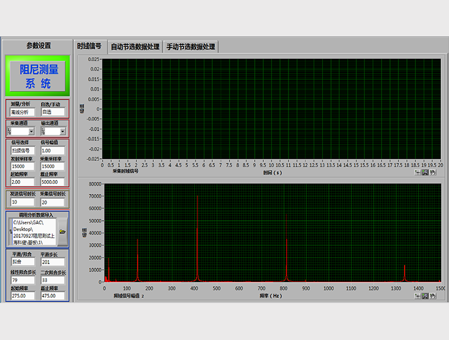The image size is (449, 340).
Task: Select pan hand tool on time-domain graph
Action: (433, 173)
